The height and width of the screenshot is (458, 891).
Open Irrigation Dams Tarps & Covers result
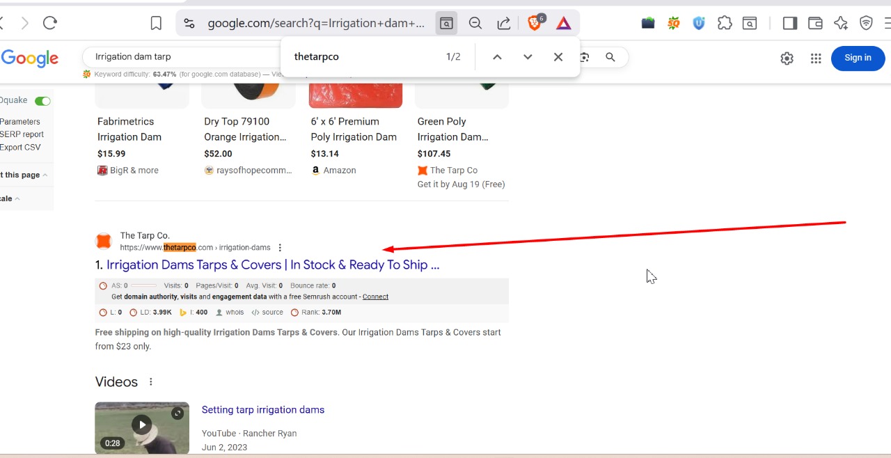pyautogui.click(x=272, y=265)
